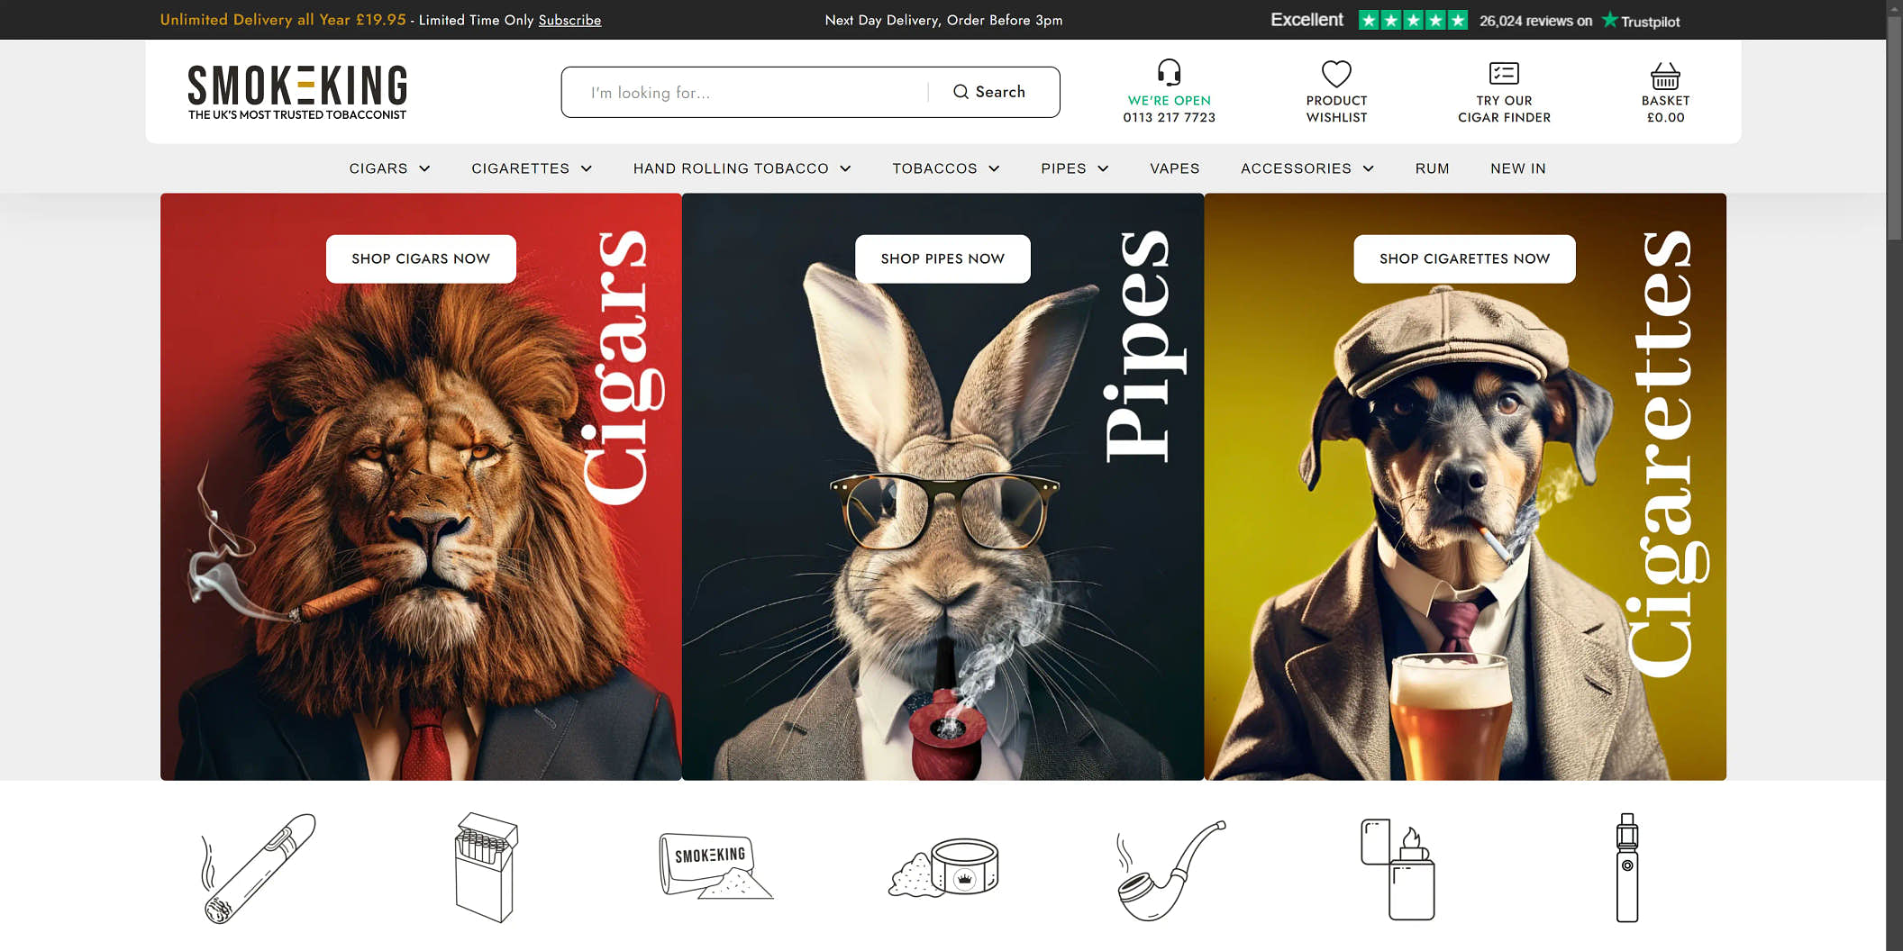This screenshot has width=1903, height=951.
Task: Click Shop Cigarettes Now button
Action: tap(1464, 258)
